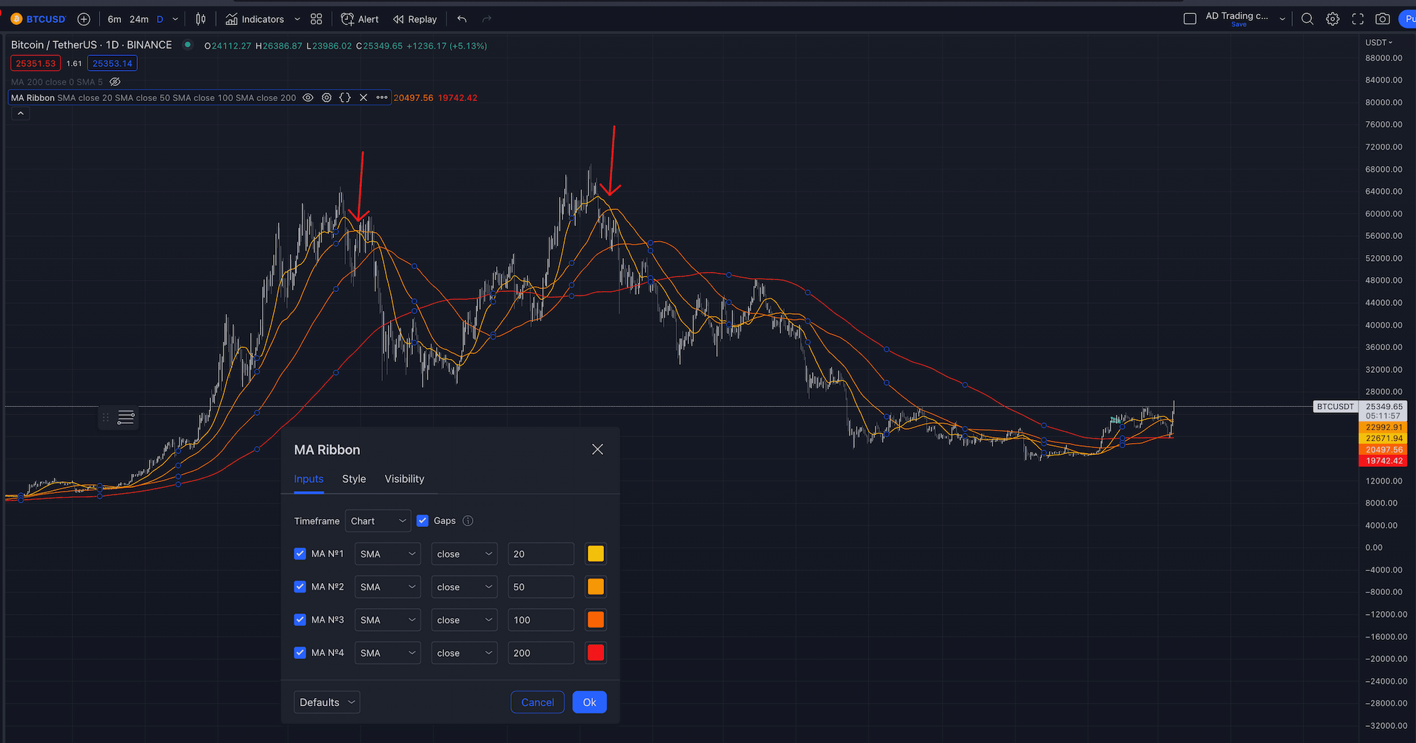Image resolution: width=1416 pixels, height=743 pixels.
Task: Open the Indicators menu
Action: coord(255,19)
